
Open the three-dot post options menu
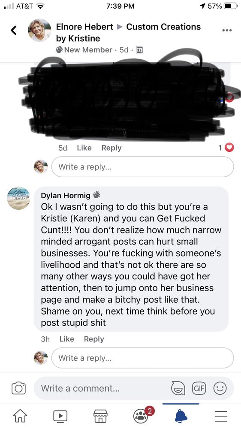pos(227,30)
